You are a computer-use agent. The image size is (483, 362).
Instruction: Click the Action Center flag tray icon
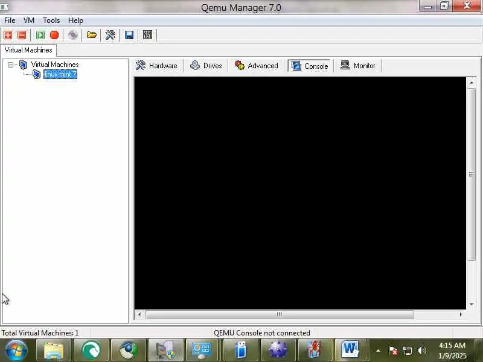(393, 351)
